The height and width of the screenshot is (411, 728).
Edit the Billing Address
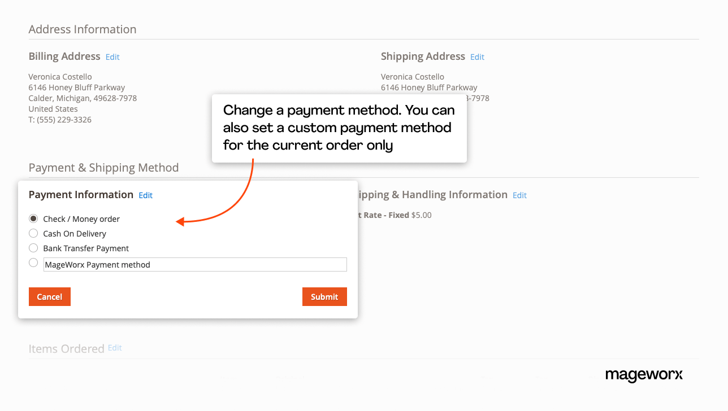112,56
